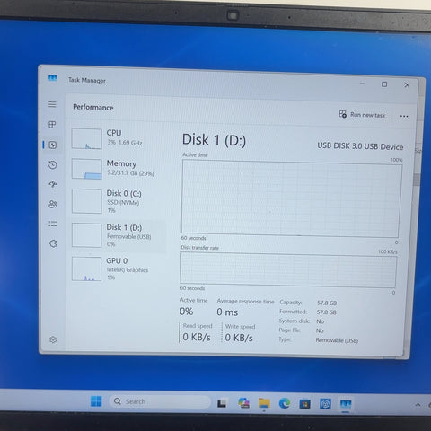The image size is (431, 431).
Task: Open the Startup apps page icon
Action: tap(53, 184)
